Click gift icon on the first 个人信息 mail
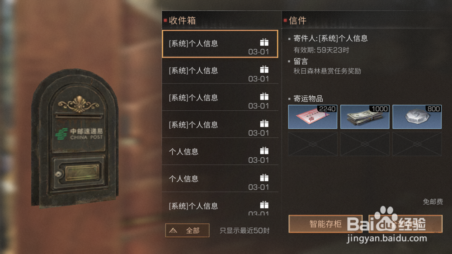 click(x=264, y=151)
